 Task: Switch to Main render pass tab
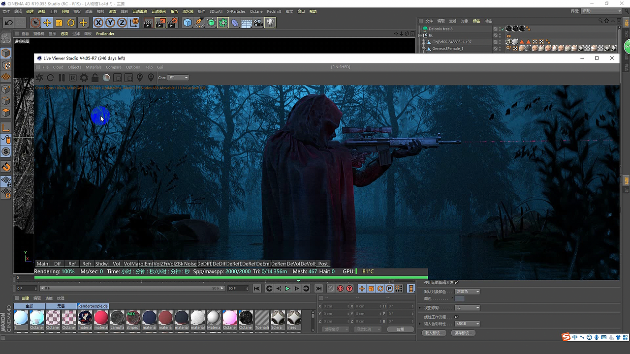pos(43,264)
